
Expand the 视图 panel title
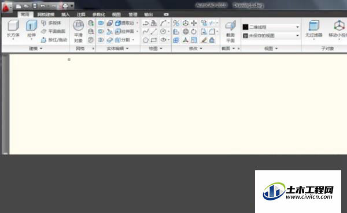click(x=271, y=48)
